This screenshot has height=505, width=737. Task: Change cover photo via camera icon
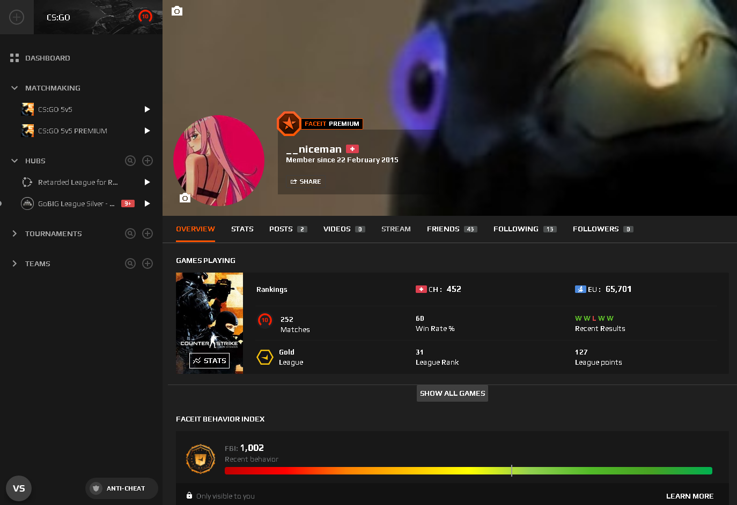[x=177, y=11]
